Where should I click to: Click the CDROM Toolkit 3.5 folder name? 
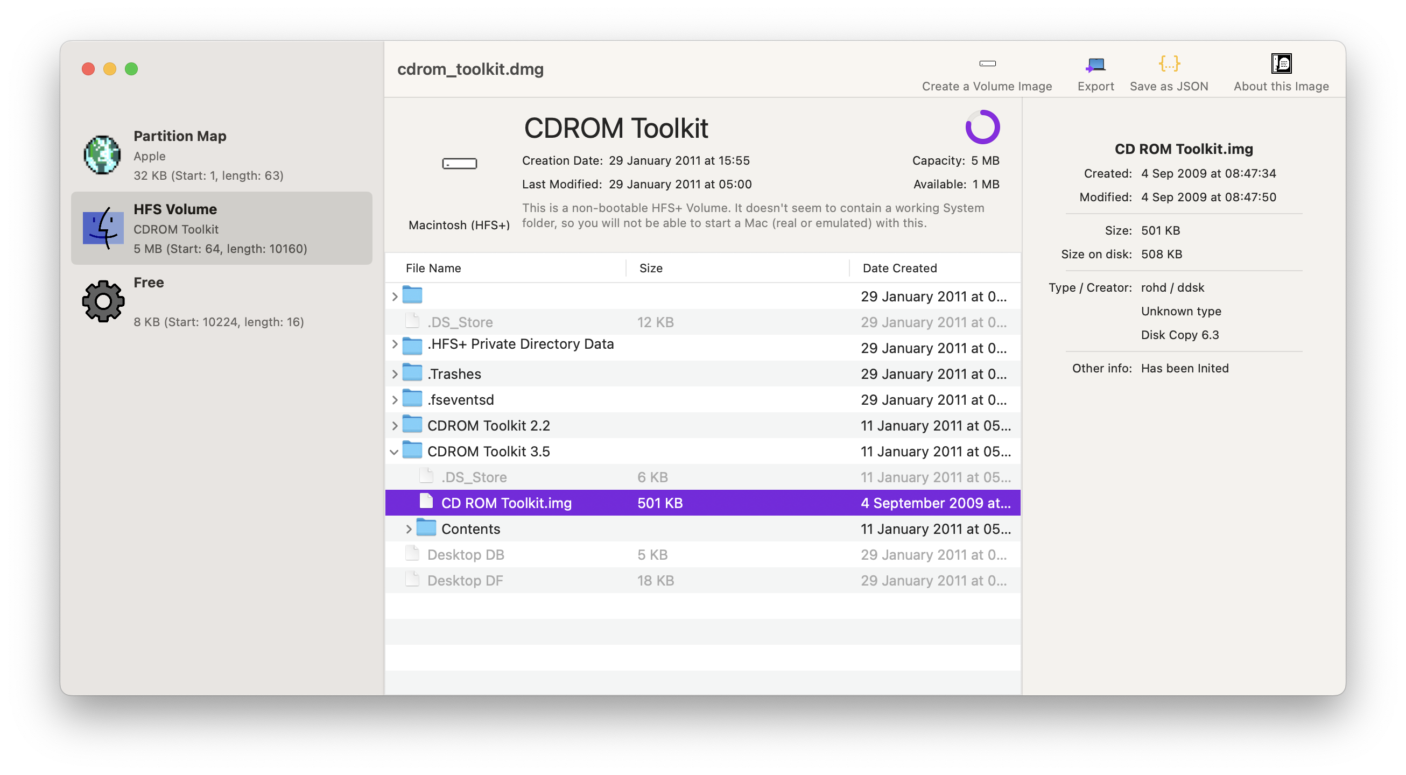489,452
